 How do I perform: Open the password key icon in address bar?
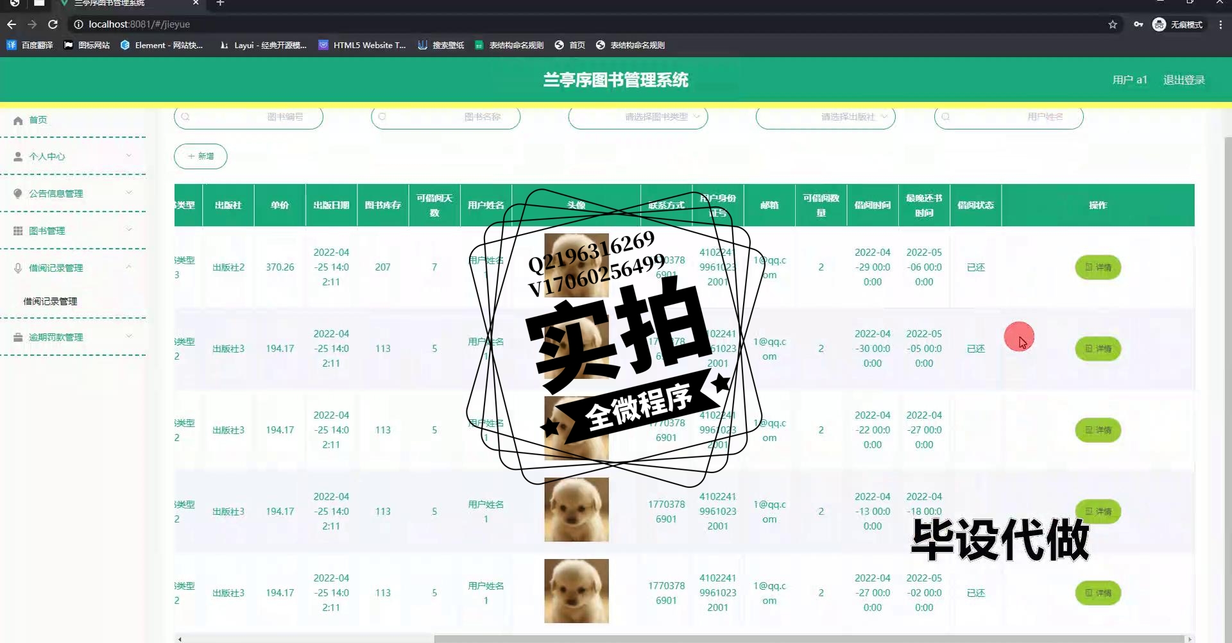pyautogui.click(x=1138, y=24)
